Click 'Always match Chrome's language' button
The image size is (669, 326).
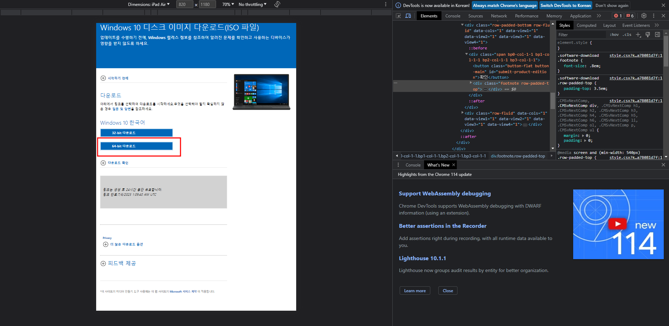(505, 6)
